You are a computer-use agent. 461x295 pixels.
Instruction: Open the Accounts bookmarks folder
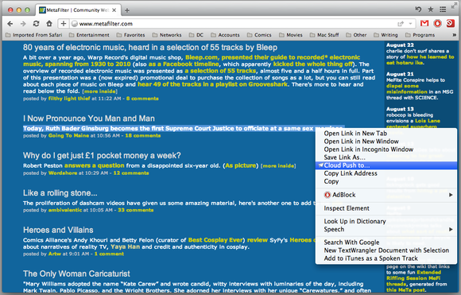point(226,35)
